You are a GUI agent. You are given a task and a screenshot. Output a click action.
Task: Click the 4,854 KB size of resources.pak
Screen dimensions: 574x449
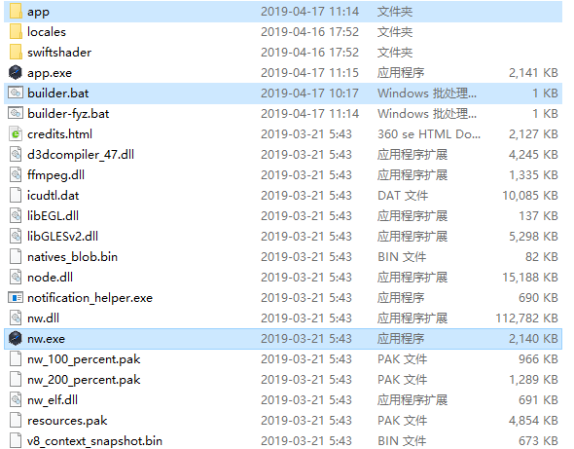tap(533, 421)
